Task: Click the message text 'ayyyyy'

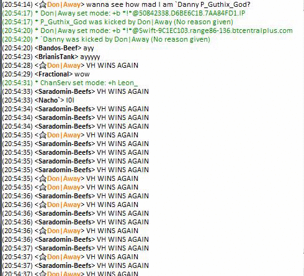Action: click(90, 57)
